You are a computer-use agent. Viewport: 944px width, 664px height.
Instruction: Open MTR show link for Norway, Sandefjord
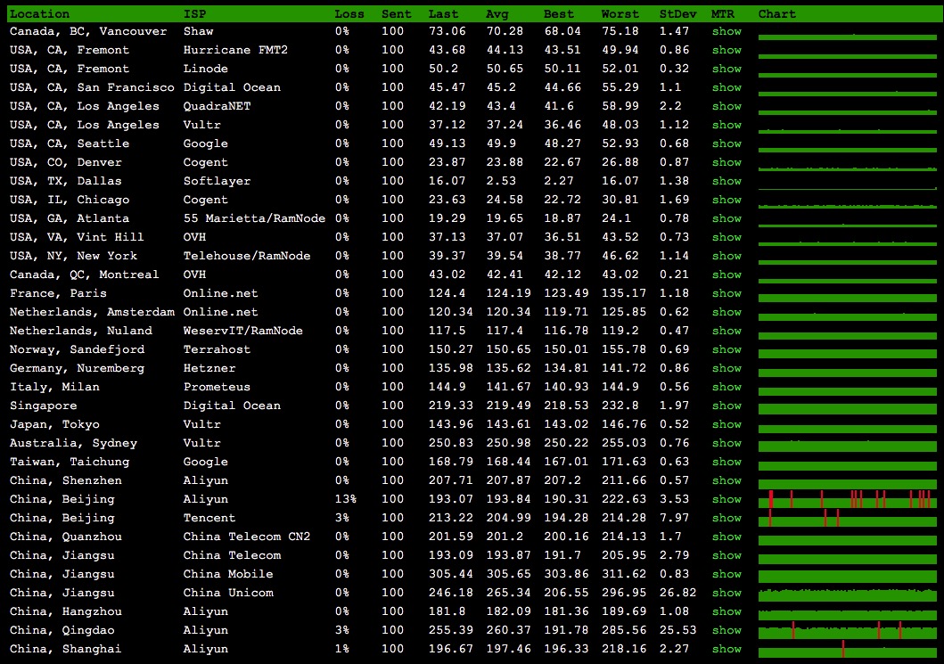pyautogui.click(x=726, y=349)
